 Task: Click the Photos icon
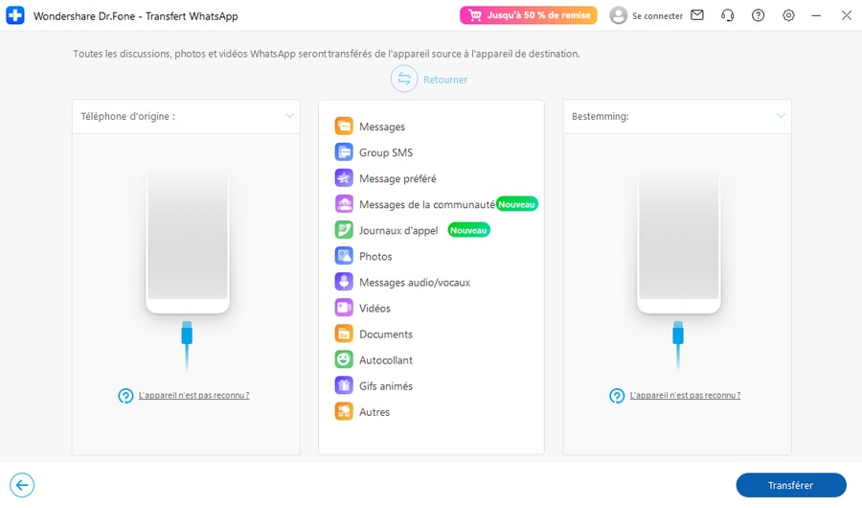coord(344,255)
